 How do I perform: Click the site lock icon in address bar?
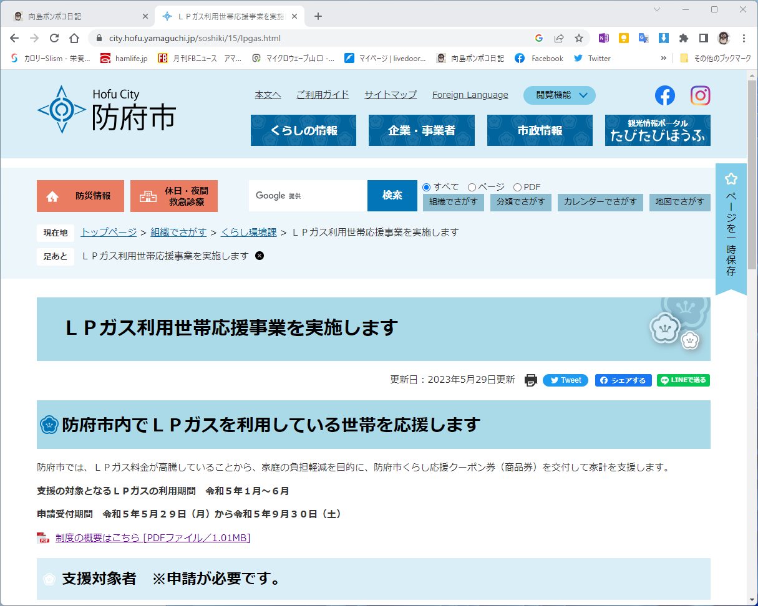(x=99, y=38)
